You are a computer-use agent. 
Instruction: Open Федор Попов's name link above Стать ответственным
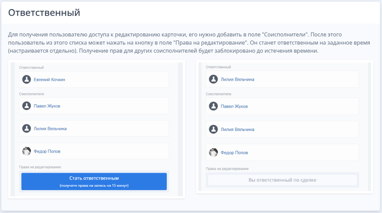pos(47,152)
